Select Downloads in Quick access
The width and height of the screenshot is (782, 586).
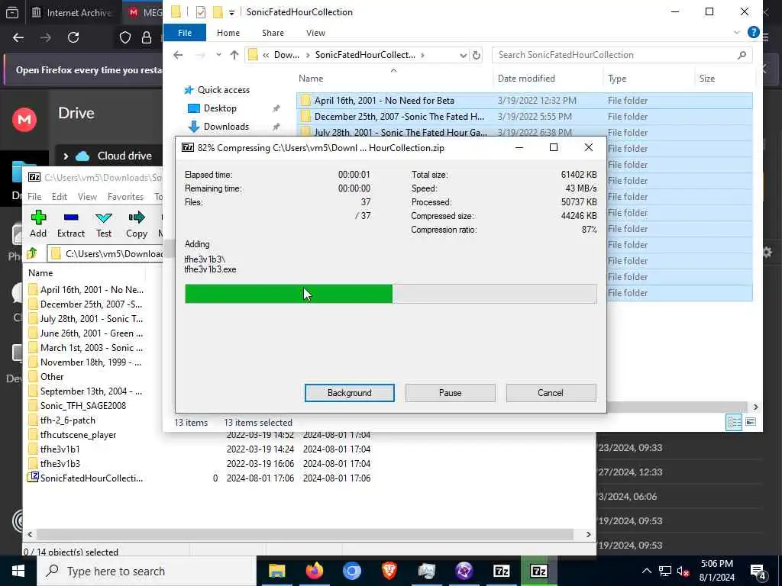coord(226,127)
